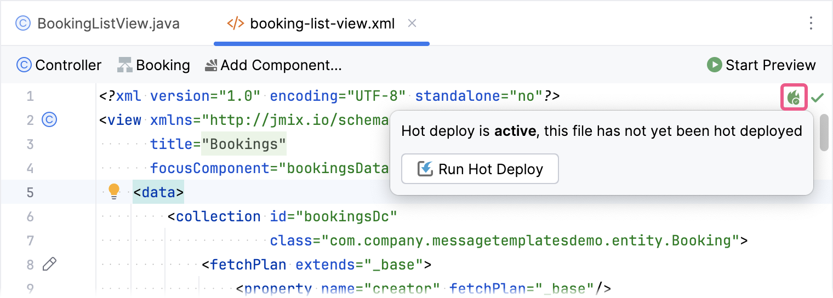833x298 pixels.
Task: Open the editor tabs more options menu
Action: 811,24
